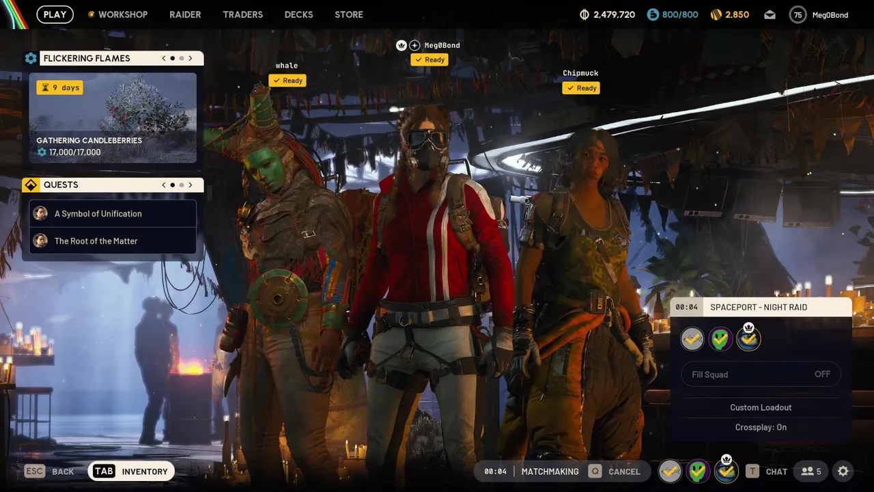Toggle Crossplay: On setting
Screen dimensions: 874x492
pos(761,427)
